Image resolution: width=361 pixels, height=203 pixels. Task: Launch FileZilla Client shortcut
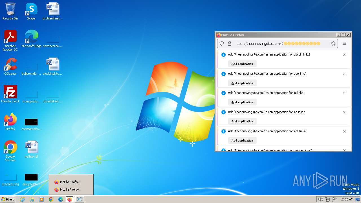click(10, 94)
